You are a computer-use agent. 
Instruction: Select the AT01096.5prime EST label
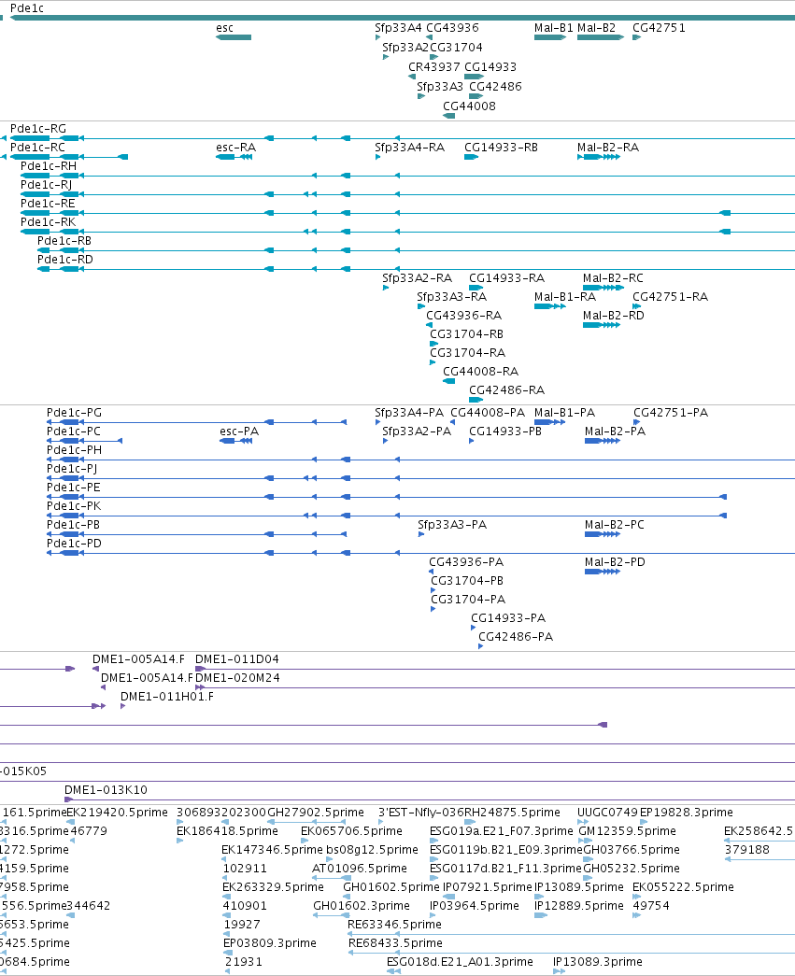(x=360, y=869)
